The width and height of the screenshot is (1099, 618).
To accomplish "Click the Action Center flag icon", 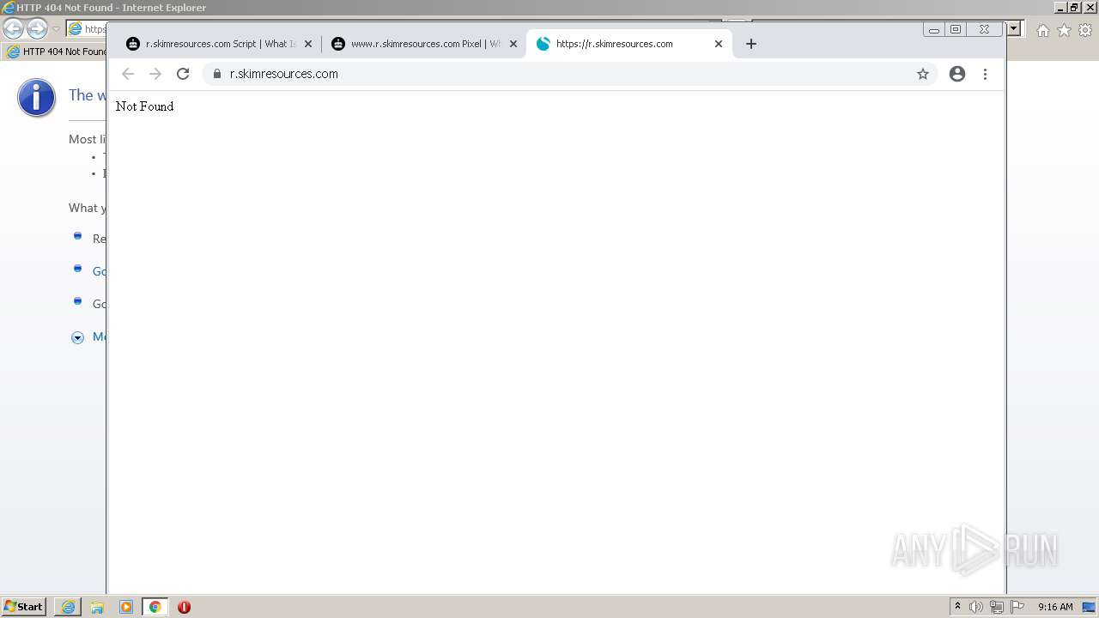I will pyautogui.click(x=1017, y=607).
